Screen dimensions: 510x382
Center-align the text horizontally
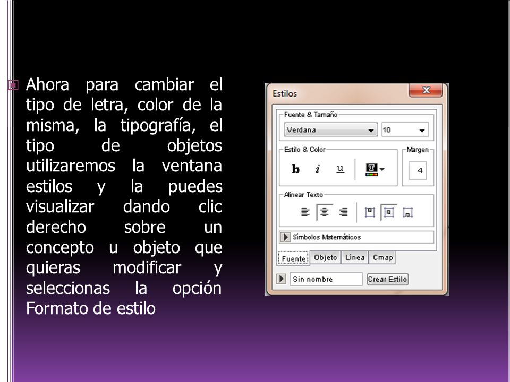(324, 212)
